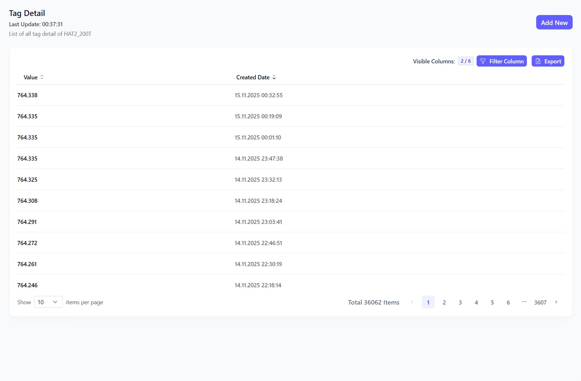Click the Add New button
Viewport: 581px width, 381px height.
coord(554,22)
